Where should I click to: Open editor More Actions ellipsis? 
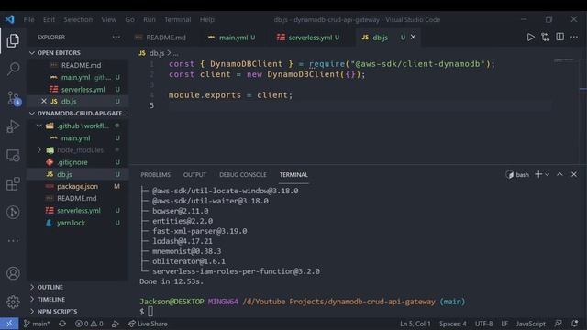click(574, 37)
